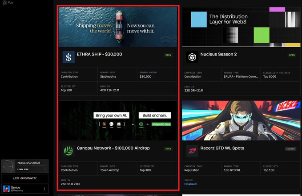Click the Bring your own AI banner
The width and height of the screenshot is (302, 196).
pyautogui.click(x=118, y=120)
